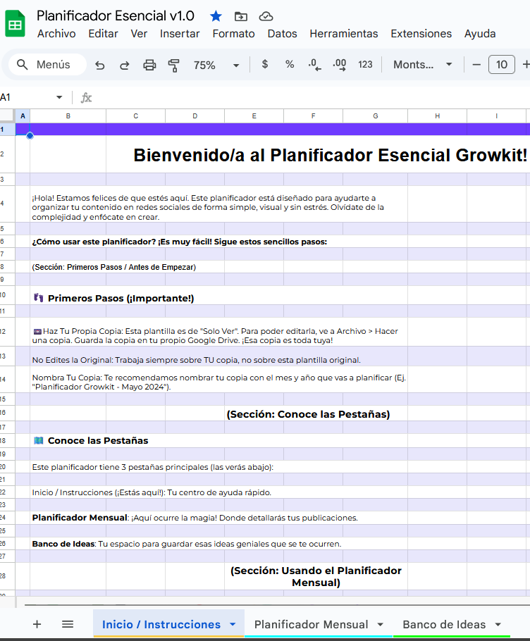
Task: Select column G header
Action: 376,116
